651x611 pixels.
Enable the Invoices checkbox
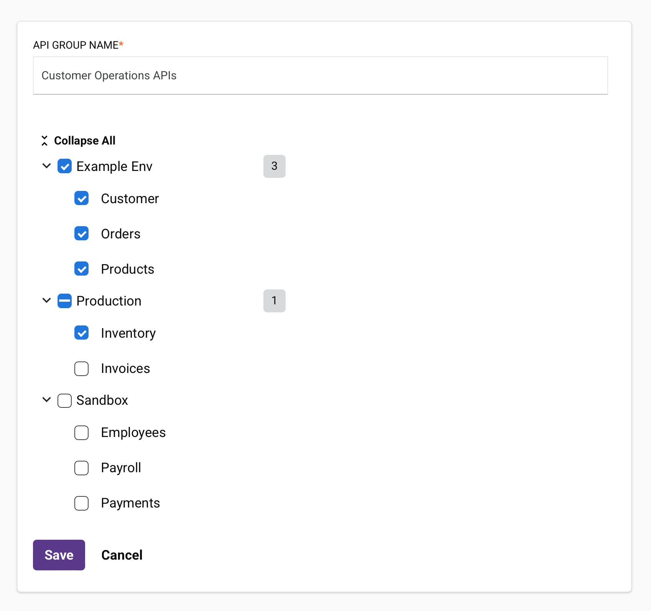[x=81, y=368]
